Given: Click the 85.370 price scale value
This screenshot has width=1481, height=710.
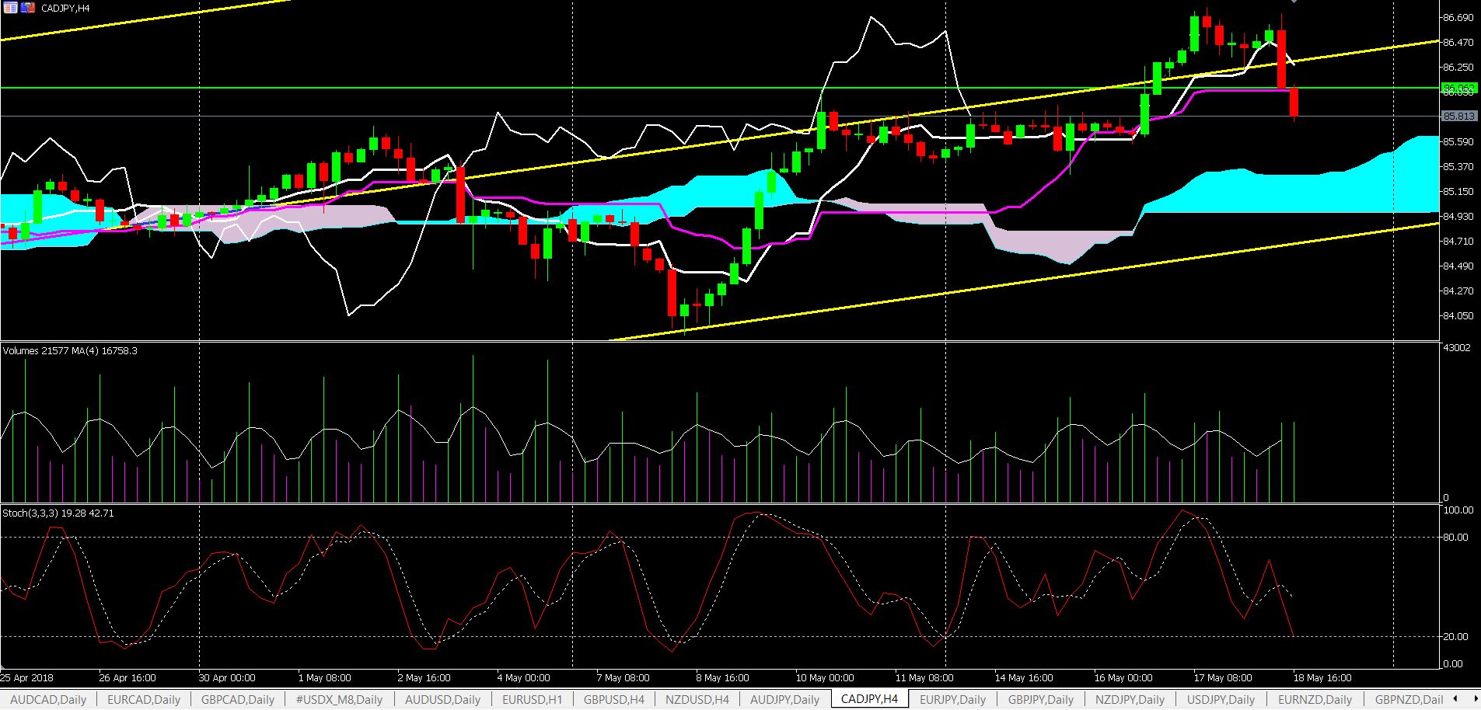Looking at the screenshot, I should coord(1458,166).
